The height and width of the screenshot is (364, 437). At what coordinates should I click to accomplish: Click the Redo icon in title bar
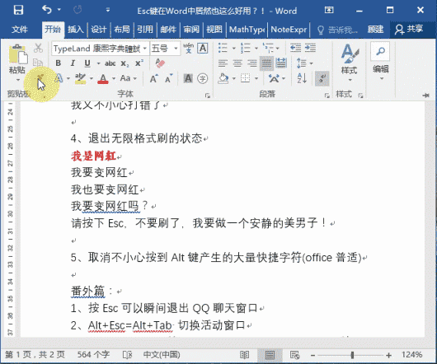[78, 11]
